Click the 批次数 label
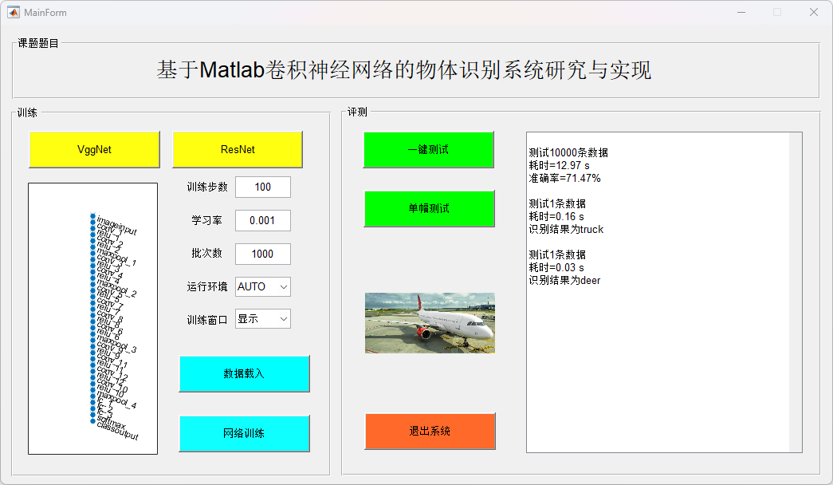The height and width of the screenshot is (485, 833). pos(206,253)
